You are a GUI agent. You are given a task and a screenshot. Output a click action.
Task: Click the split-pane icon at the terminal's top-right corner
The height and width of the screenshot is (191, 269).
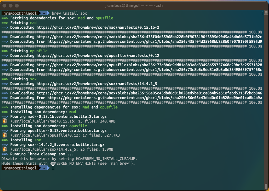[262, 13]
